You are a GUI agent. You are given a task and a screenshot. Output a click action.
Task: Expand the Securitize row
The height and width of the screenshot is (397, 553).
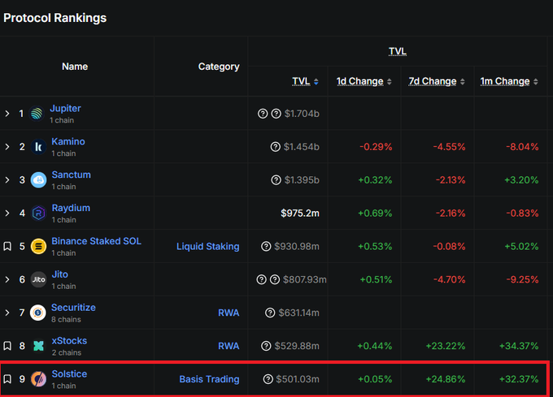pyautogui.click(x=7, y=313)
